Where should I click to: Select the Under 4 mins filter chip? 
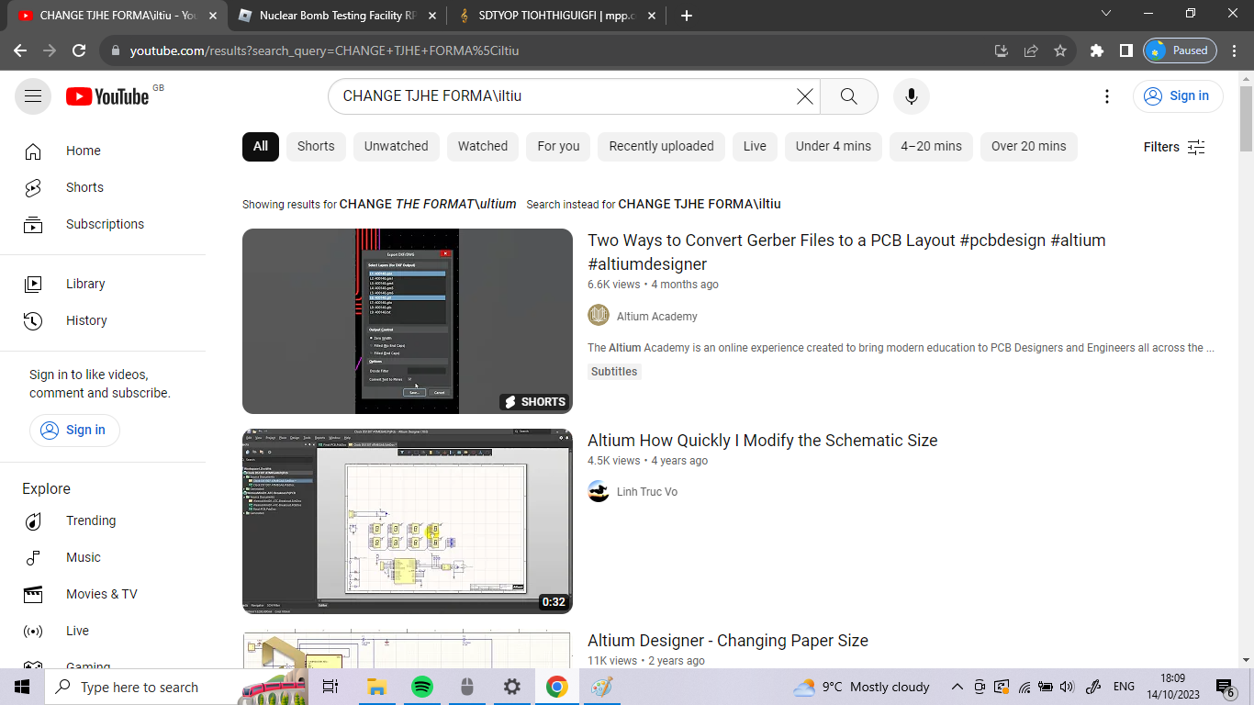pyautogui.click(x=834, y=146)
